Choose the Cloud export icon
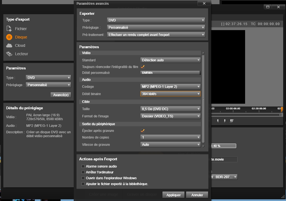The width and height of the screenshot is (286, 201). (x=9, y=45)
